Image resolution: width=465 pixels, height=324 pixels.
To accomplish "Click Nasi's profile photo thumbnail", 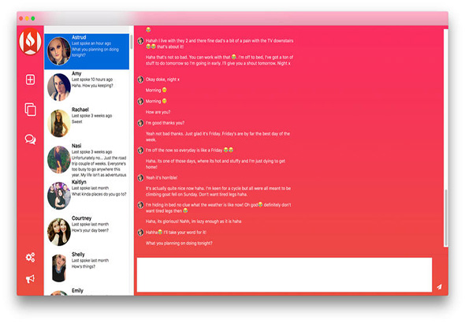I will (x=59, y=159).
